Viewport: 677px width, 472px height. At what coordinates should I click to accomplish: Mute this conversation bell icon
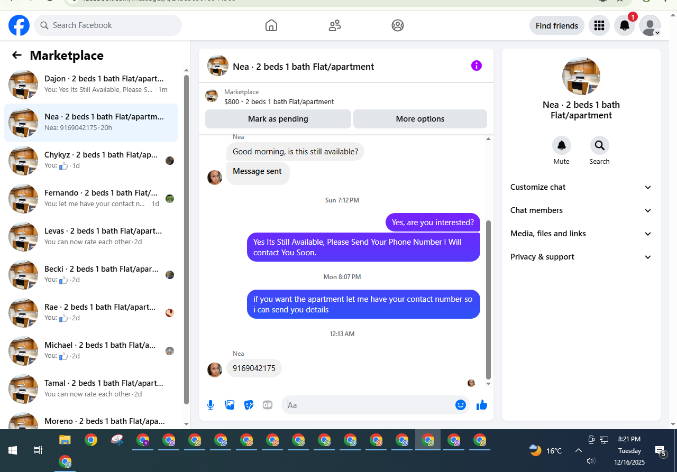coord(562,145)
